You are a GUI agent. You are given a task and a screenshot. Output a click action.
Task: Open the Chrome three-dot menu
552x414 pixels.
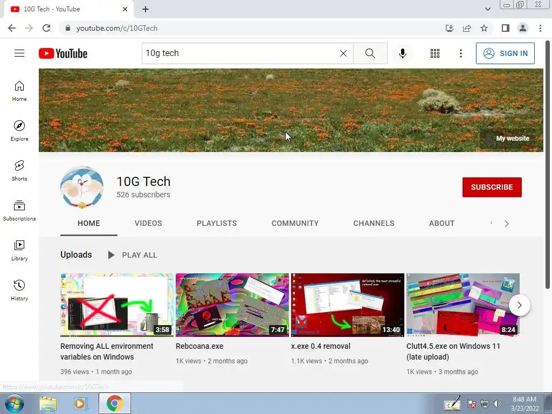540,28
